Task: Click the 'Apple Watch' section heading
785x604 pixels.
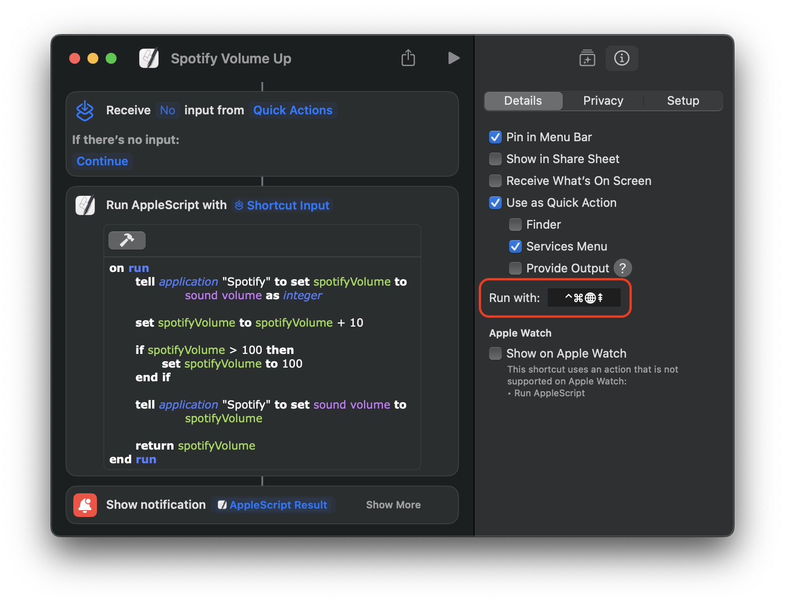Action: [x=520, y=333]
